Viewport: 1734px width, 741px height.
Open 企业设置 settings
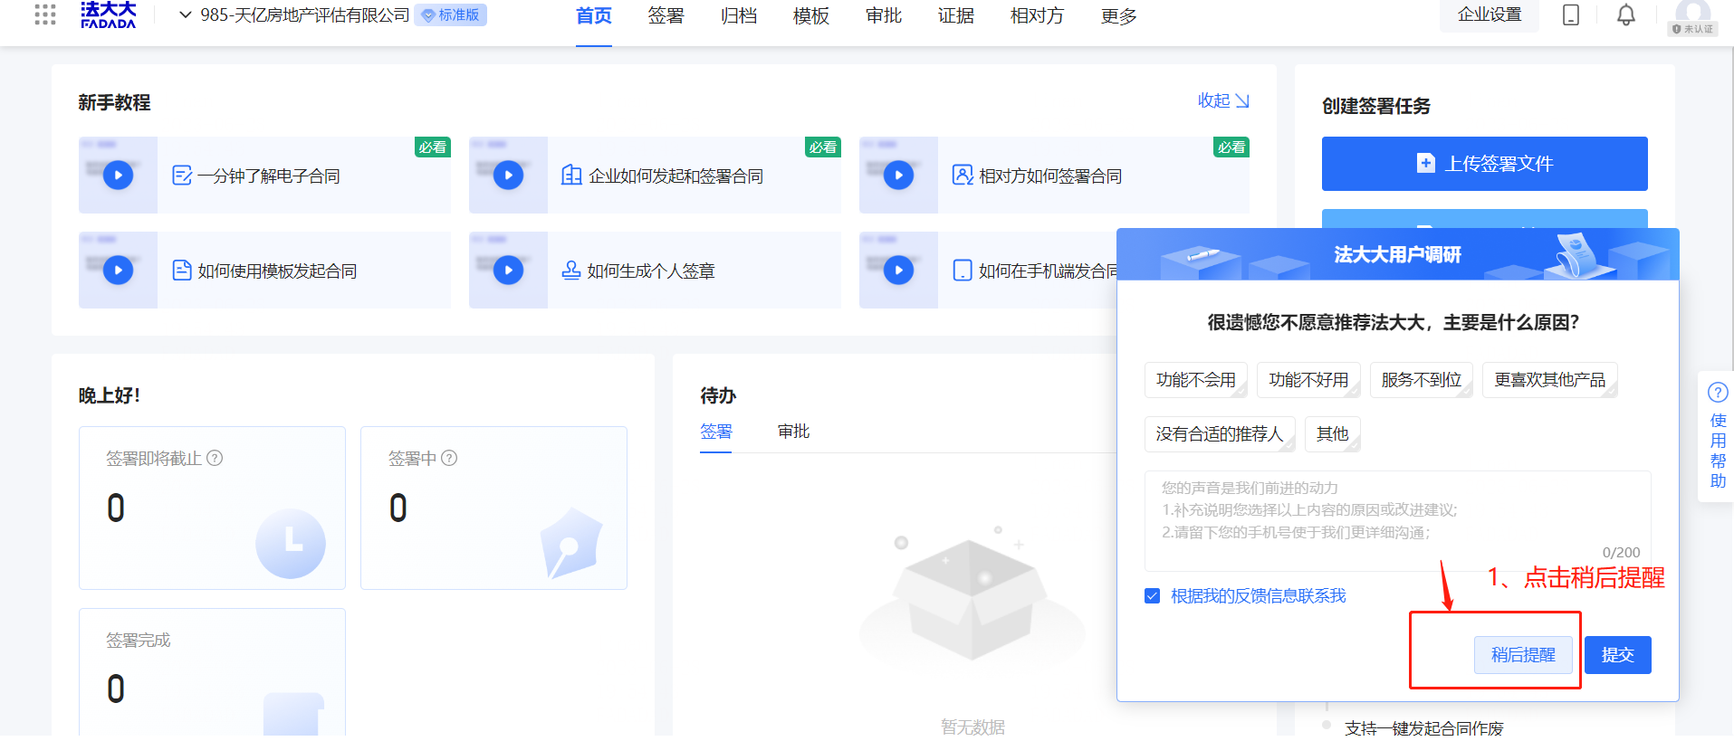[1490, 15]
